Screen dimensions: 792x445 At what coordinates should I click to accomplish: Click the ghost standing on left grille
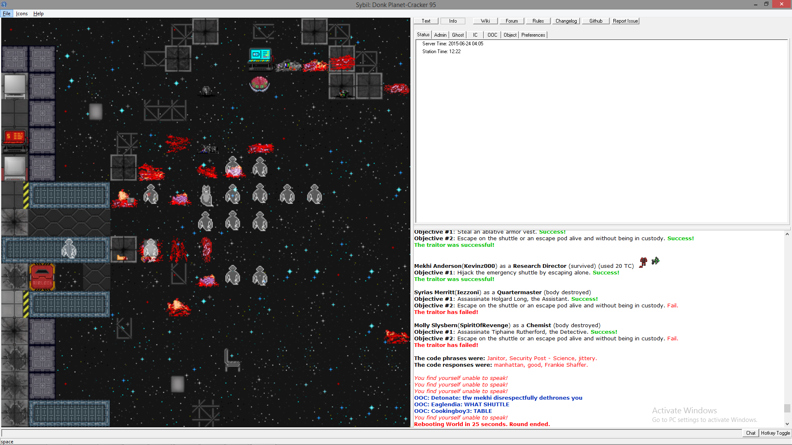69,249
